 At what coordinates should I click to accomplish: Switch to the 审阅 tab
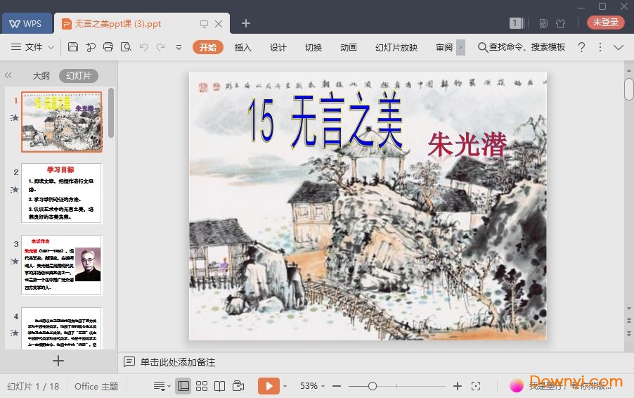444,47
